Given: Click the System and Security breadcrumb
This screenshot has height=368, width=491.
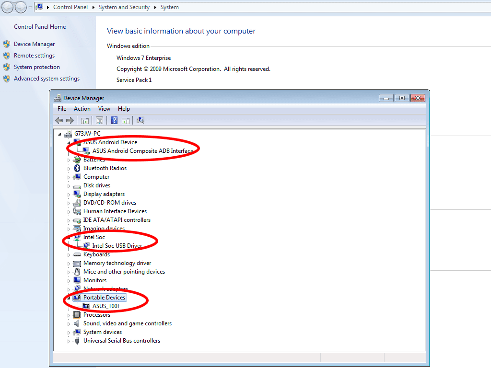Looking at the screenshot, I should [124, 7].
